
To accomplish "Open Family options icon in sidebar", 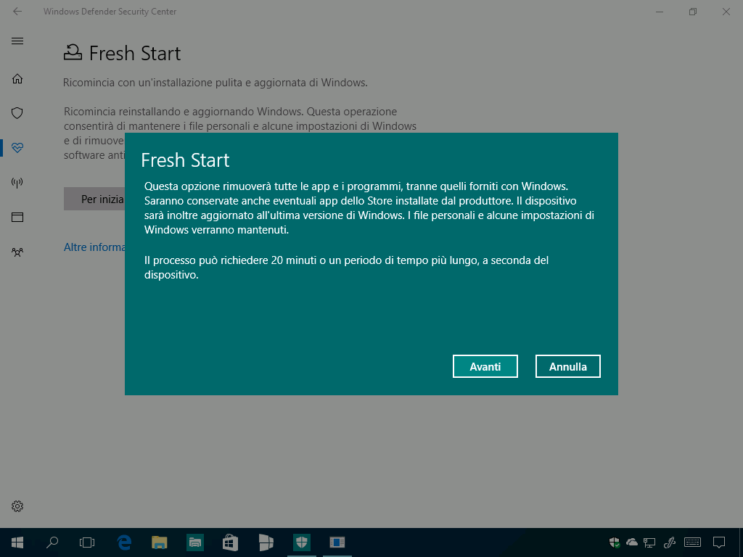I will tap(17, 252).
